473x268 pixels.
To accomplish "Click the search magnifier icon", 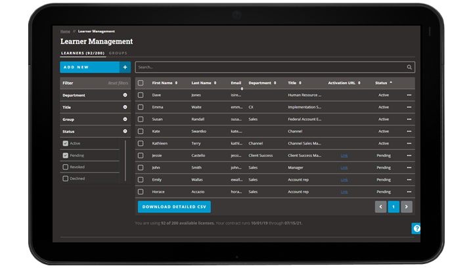I will point(409,67).
